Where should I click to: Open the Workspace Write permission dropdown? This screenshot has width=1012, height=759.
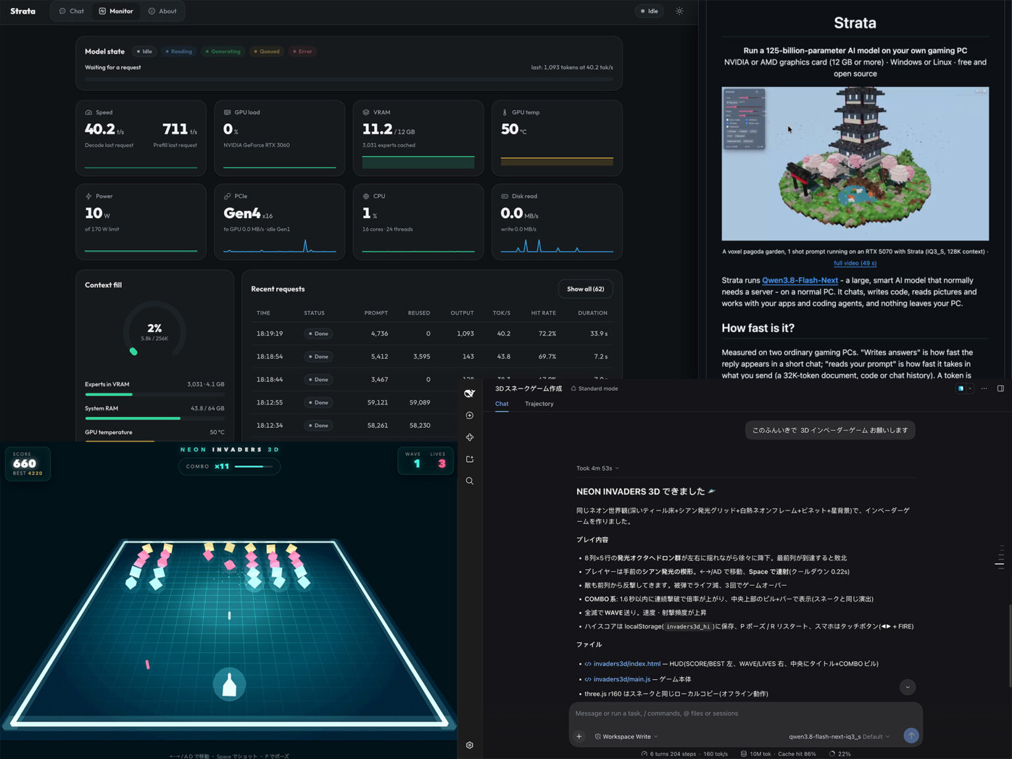[x=626, y=737]
